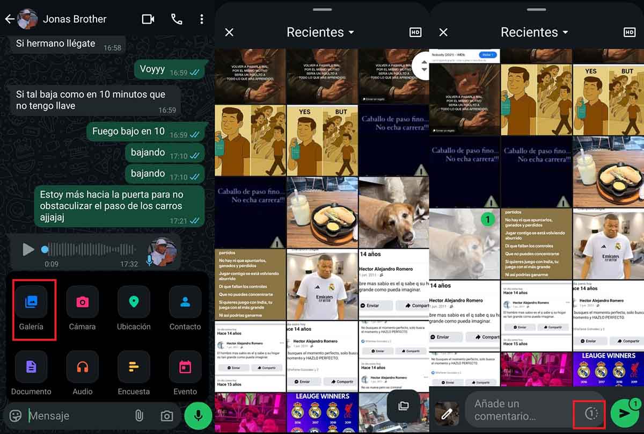Expand Recientes album dropdown in middle gallery

coord(320,32)
